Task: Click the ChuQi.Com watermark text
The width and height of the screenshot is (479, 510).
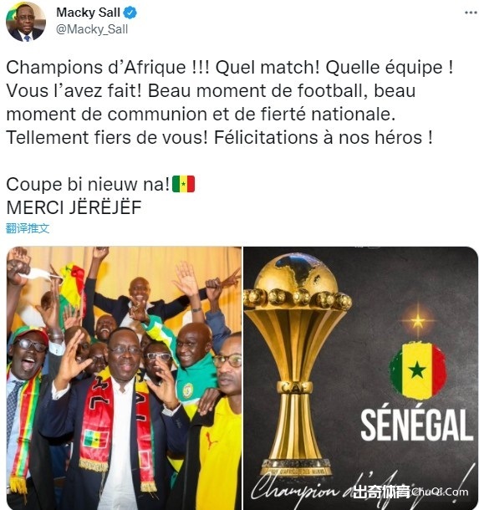Action: tap(441, 492)
